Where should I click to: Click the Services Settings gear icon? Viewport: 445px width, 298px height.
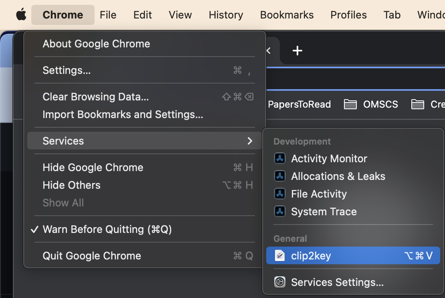(280, 282)
